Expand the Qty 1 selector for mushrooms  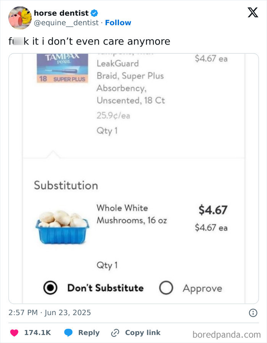coord(107,265)
